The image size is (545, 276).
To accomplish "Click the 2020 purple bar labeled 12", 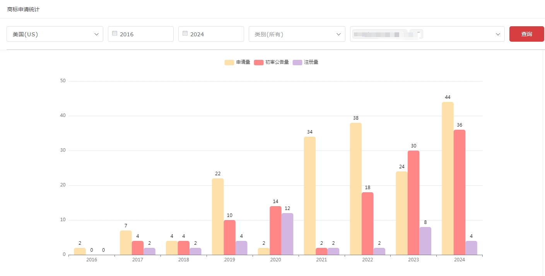I will click(287, 234).
